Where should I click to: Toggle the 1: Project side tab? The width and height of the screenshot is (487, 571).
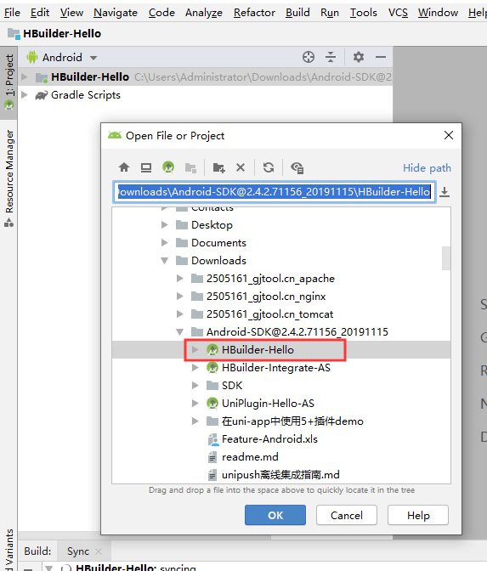(8, 82)
